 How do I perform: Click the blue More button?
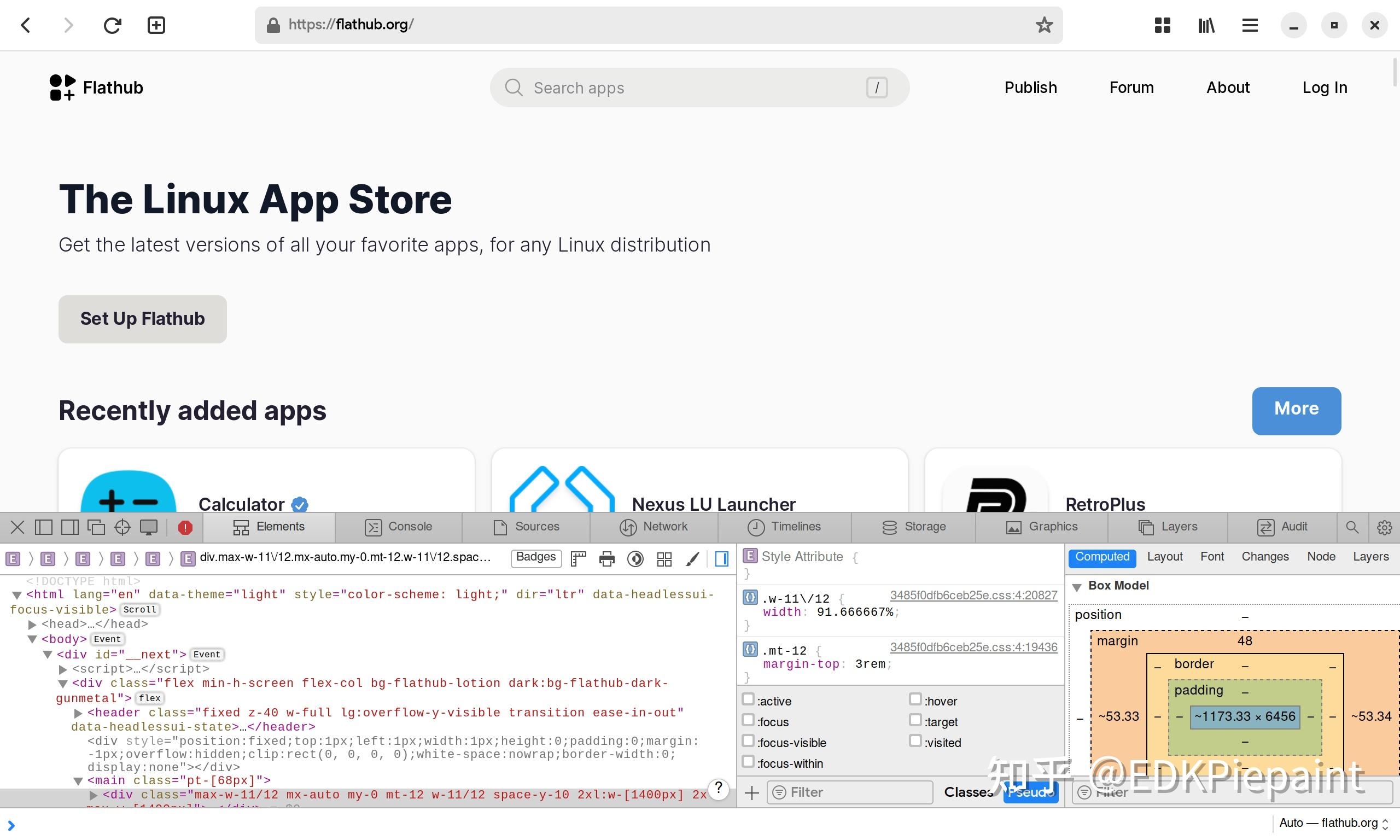(1296, 411)
